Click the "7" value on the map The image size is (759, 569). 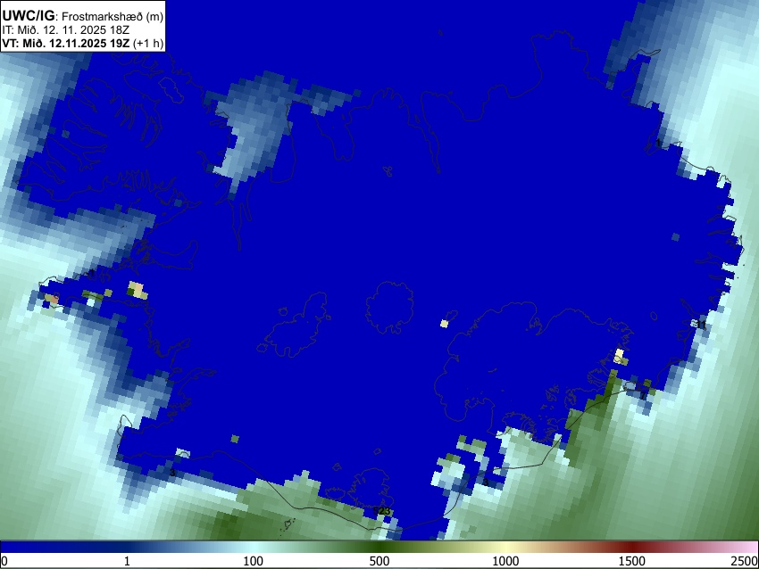pos(643,396)
